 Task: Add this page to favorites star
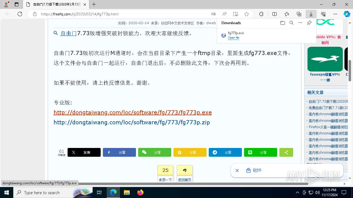coord(247,14)
